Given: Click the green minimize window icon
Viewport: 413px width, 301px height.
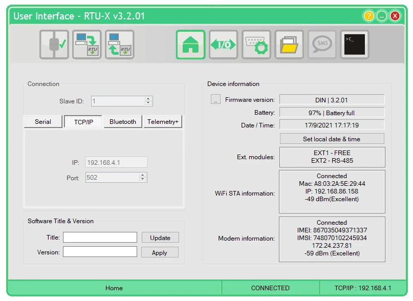Looking at the screenshot, I should click(x=382, y=16).
